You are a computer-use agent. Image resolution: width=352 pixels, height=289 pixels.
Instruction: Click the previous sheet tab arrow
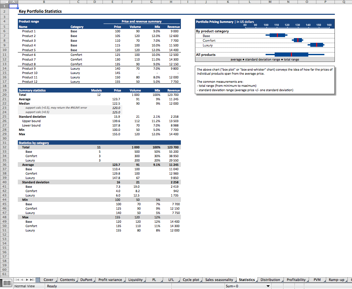(22, 280)
